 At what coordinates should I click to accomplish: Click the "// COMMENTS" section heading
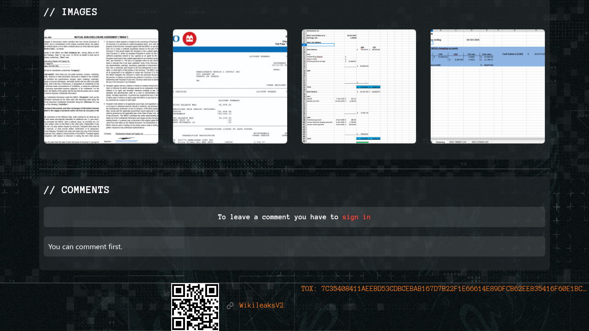(x=76, y=190)
